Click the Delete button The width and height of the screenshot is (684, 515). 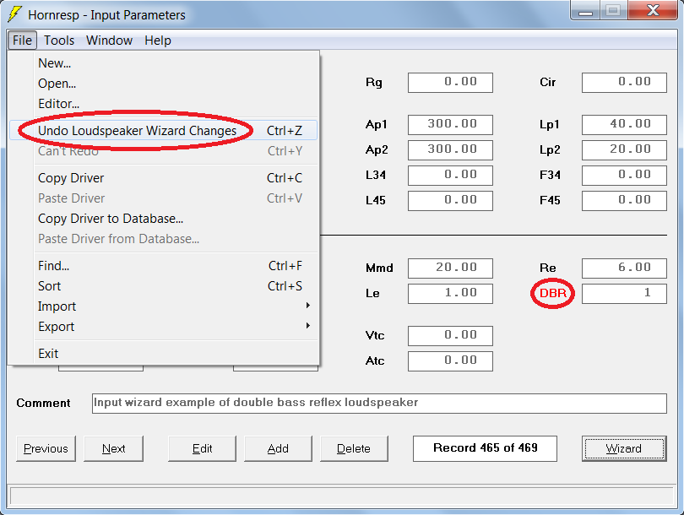(354, 448)
